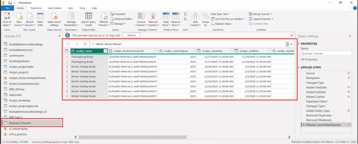Select the Replace Values tool
Viewport: 358px width, 144px height.
tap(223, 24)
